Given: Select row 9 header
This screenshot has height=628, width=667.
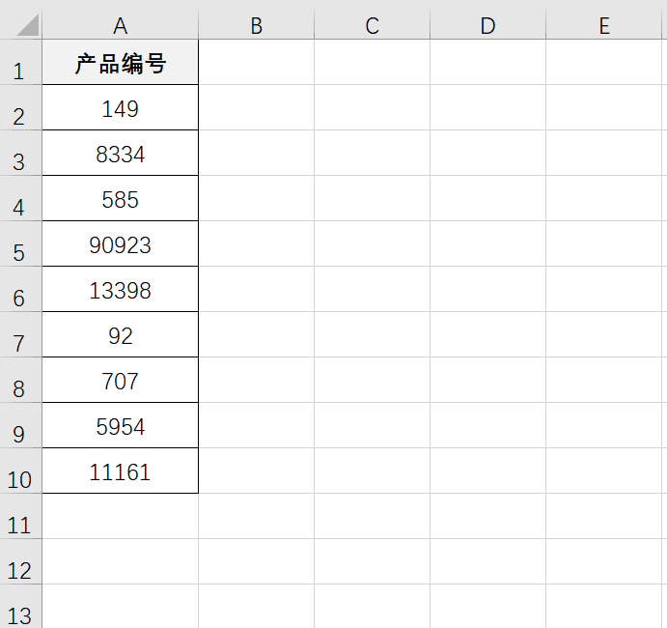Looking at the screenshot, I should coord(20,425).
